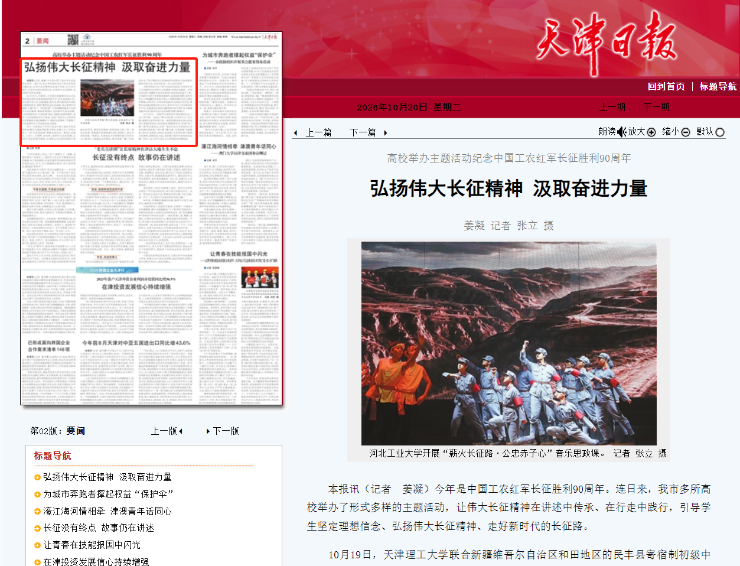Click the date 2026年10月20日 星期二

click(409, 107)
